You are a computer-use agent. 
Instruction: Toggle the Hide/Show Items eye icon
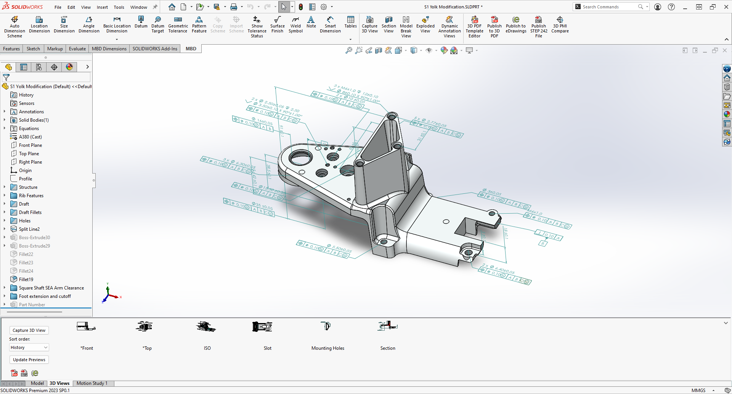coord(430,50)
